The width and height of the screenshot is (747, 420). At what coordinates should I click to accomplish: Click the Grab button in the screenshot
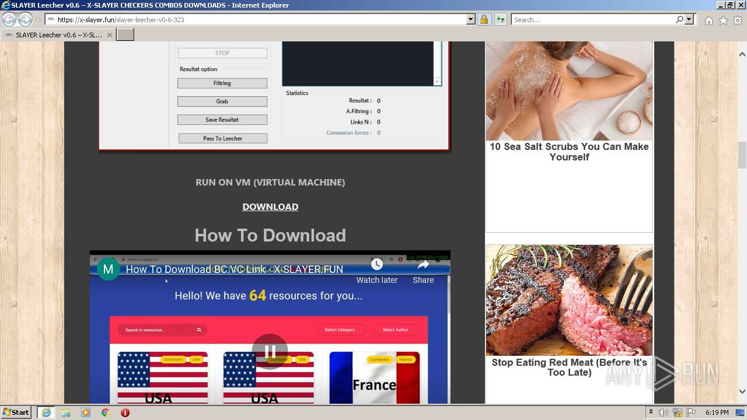[222, 101]
